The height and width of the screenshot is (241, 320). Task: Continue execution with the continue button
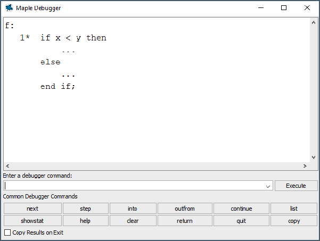coord(241,209)
